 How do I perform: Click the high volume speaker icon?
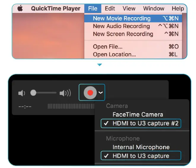click(x=65, y=93)
